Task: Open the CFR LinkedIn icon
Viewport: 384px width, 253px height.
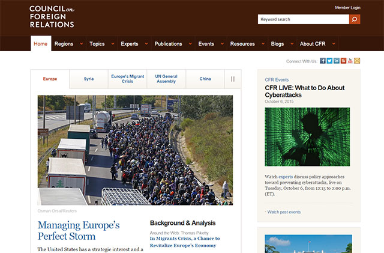Action: [337, 61]
